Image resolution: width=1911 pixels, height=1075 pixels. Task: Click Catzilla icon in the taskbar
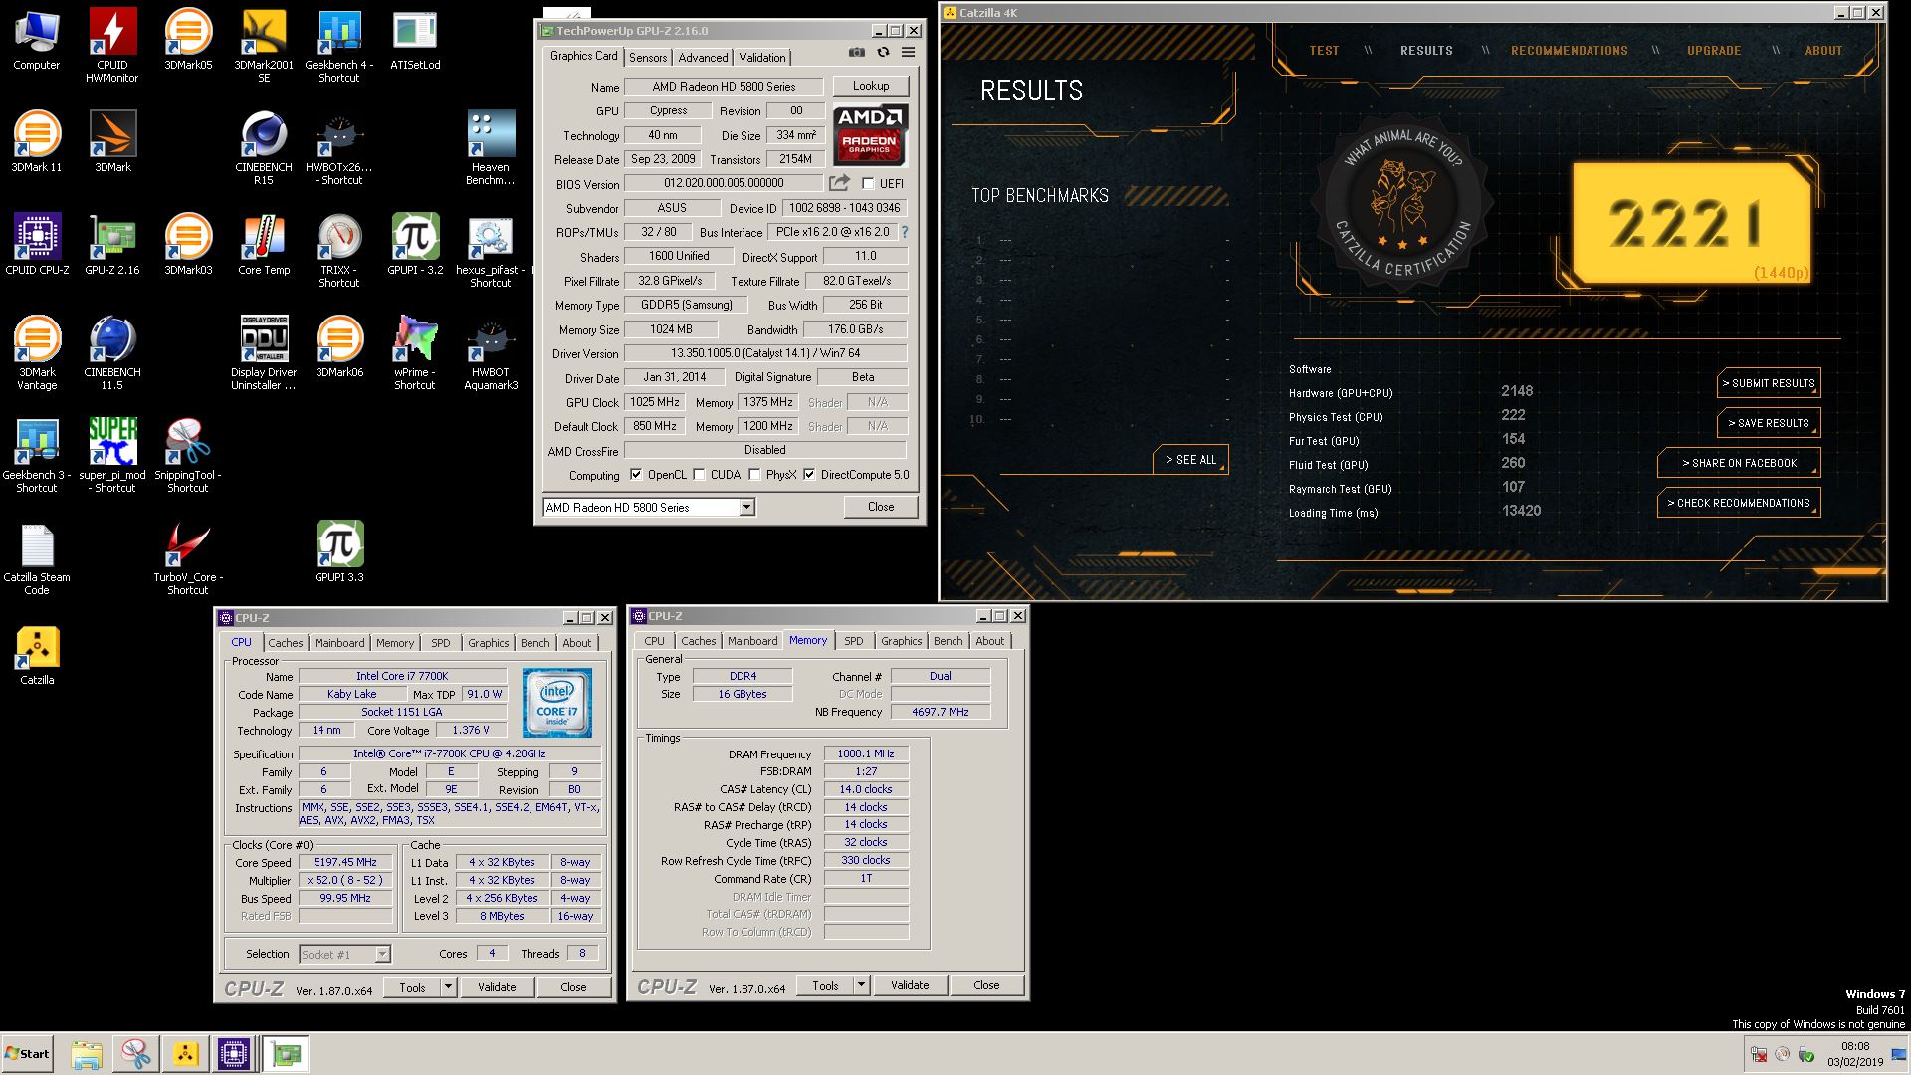click(185, 1054)
